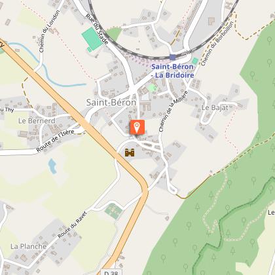Click the Chemin du Borbollon label
Image resolution: width=275 pixels, height=275 pixels.
[217, 43]
